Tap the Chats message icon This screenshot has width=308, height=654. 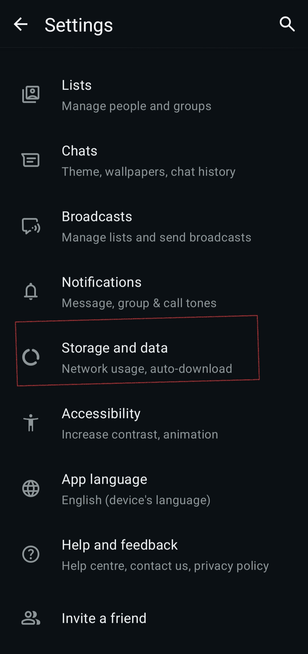click(x=31, y=160)
